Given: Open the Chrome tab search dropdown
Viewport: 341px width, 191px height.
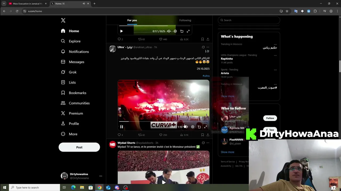Looking at the screenshot, I should [4, 4].
